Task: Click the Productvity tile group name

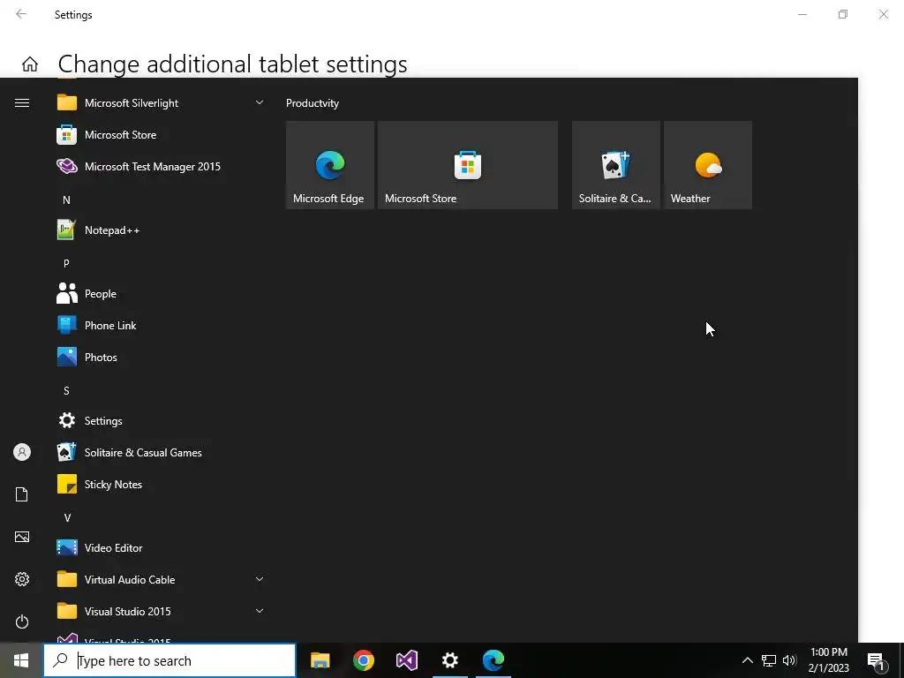Action: tap(313, 103)
